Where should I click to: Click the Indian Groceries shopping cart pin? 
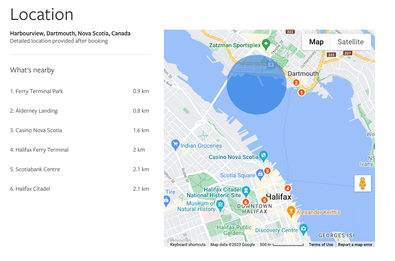tap(175, 145)
